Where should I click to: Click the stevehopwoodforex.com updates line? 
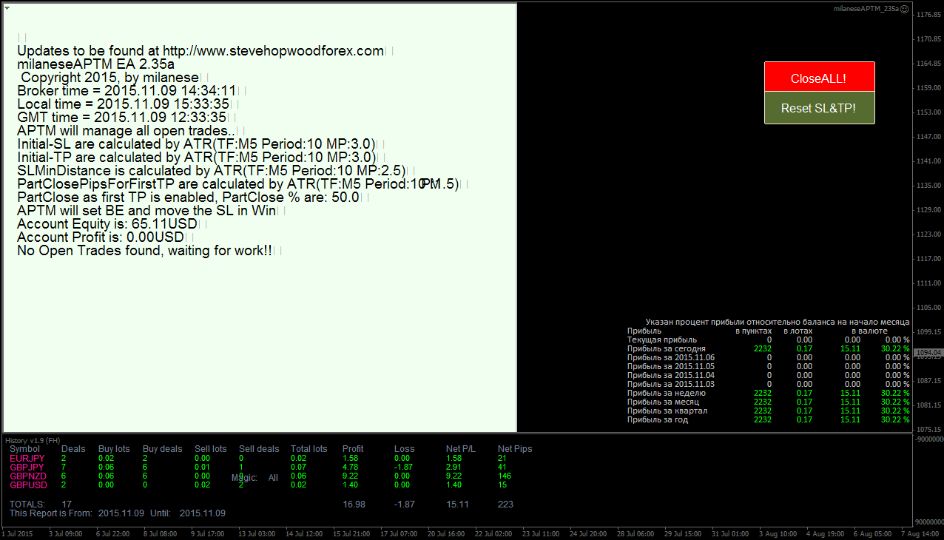click(200, 51)
